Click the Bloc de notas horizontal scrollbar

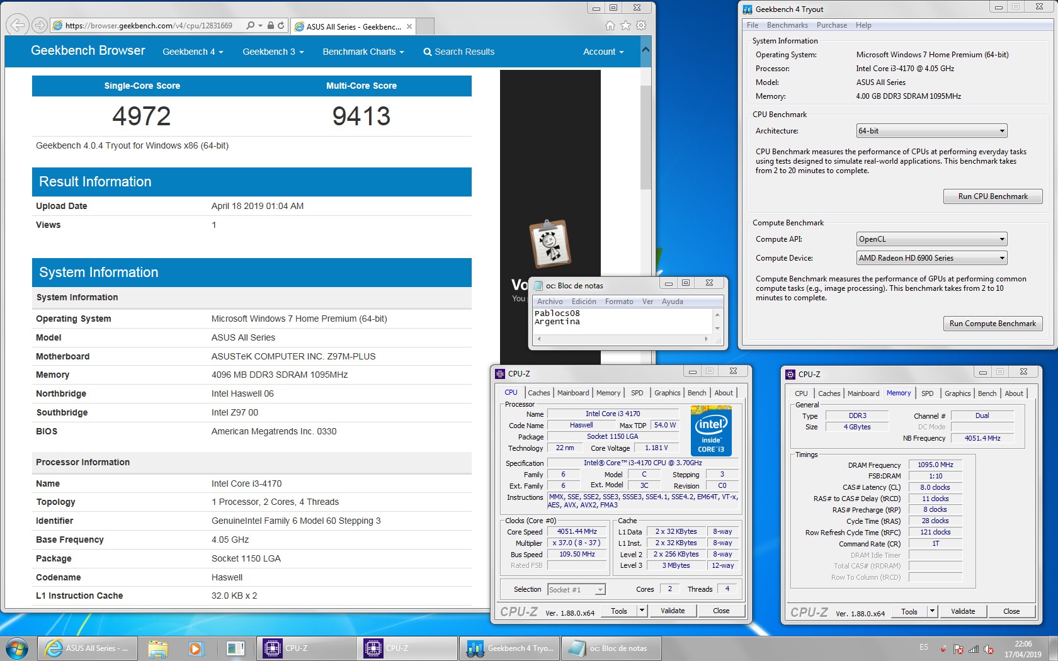pos(622,339)
